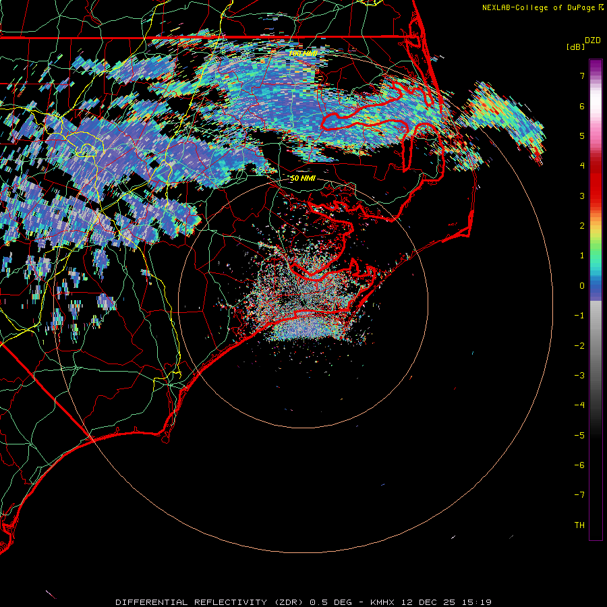Click the -6 value on the color scale
607x607 pixels.
[579, 465]
